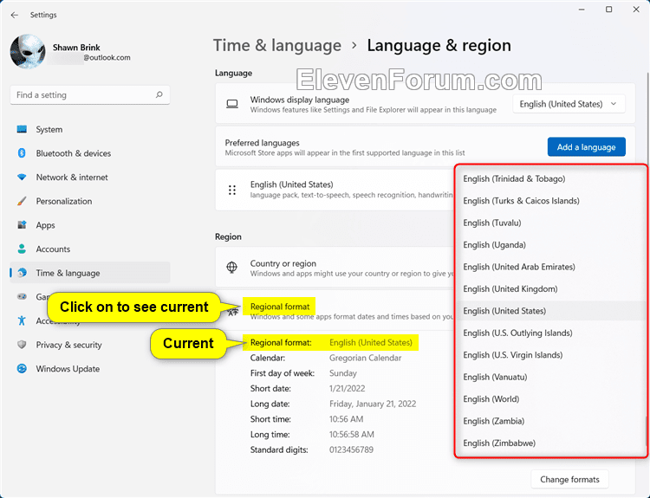Click Standard digits 0123456789 value
Viewport: 650px width, 498px height.
point(351,450)
